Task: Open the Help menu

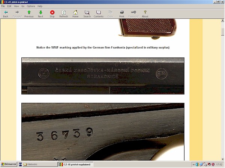Action: pos(40,6)
